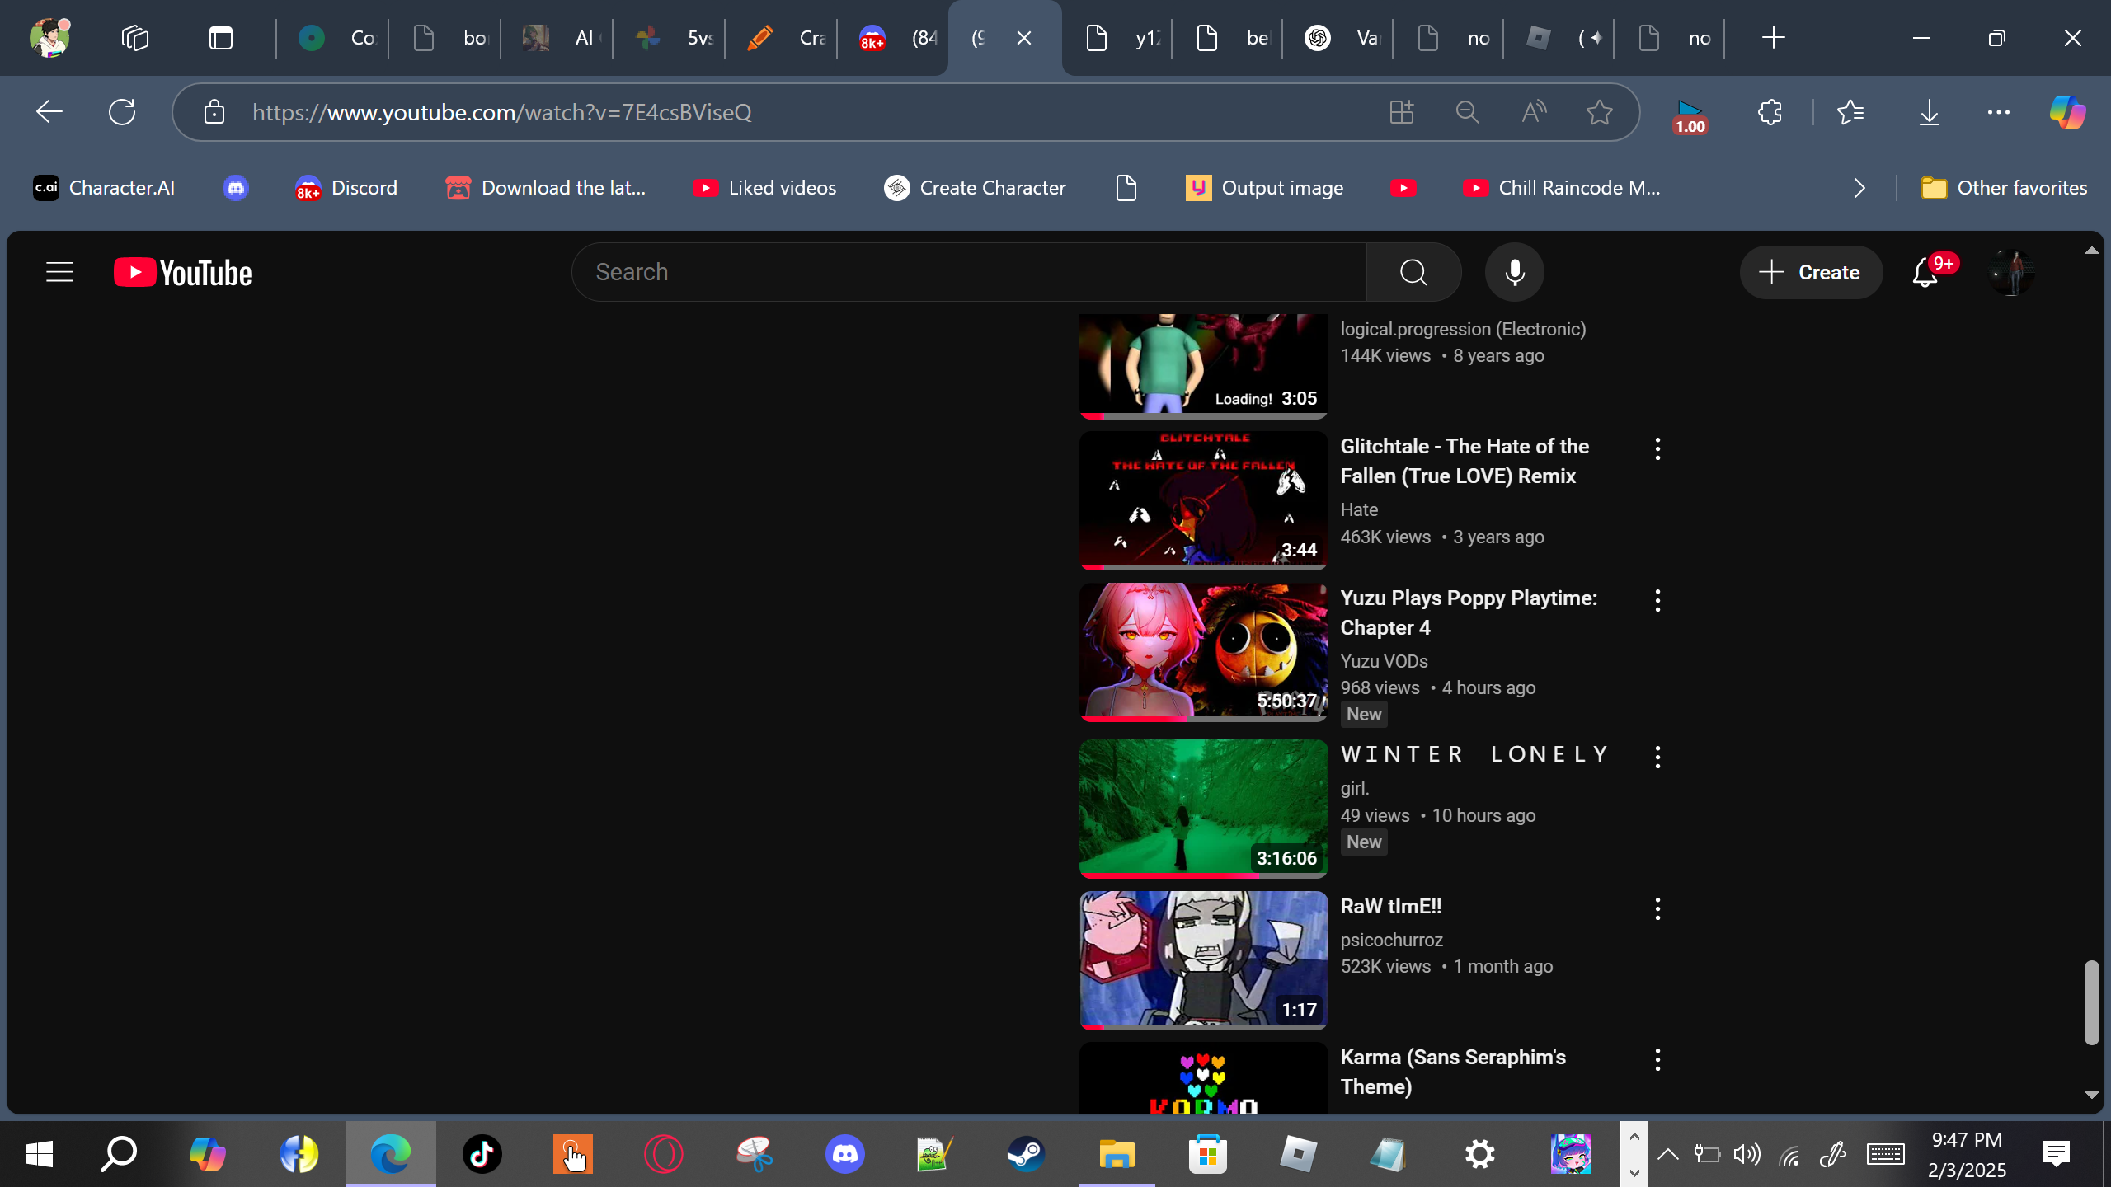Open a new browser tab
2111x1187 pixels.
pos(1773,38)
